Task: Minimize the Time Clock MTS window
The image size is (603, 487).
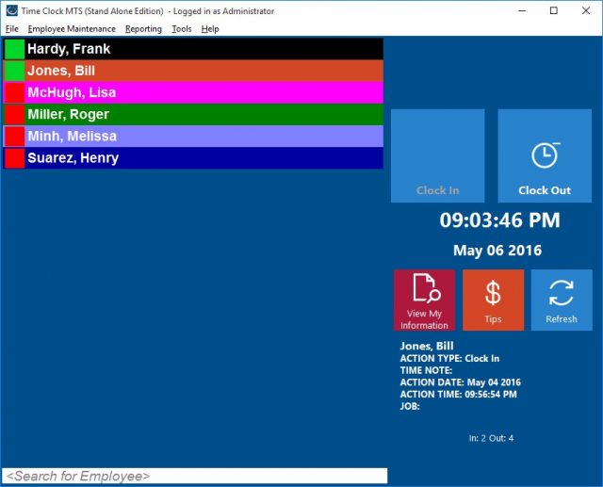Action: click(x=522, y=10)
